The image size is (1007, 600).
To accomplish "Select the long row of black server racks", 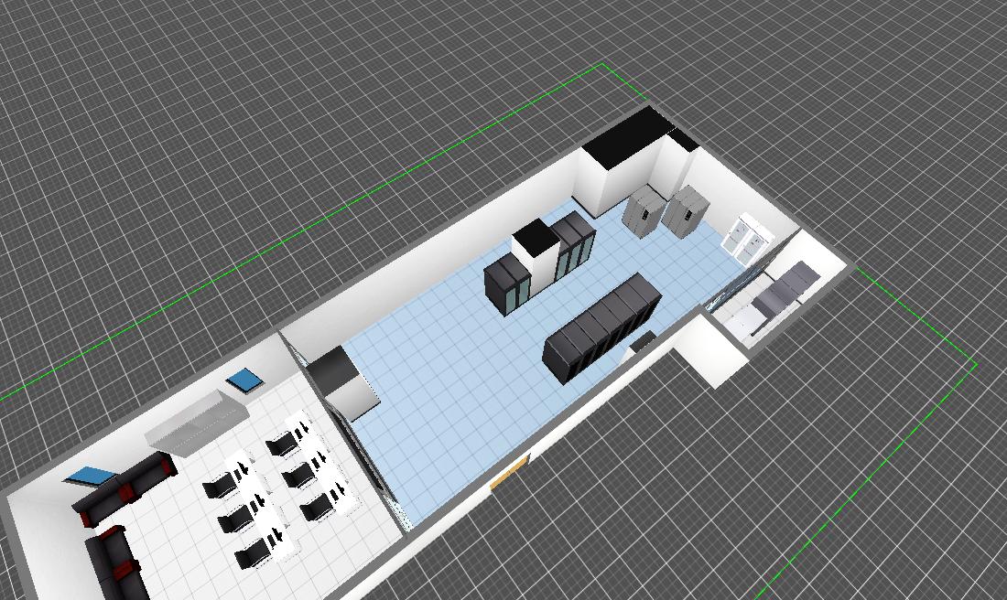I will coord(602,327).
